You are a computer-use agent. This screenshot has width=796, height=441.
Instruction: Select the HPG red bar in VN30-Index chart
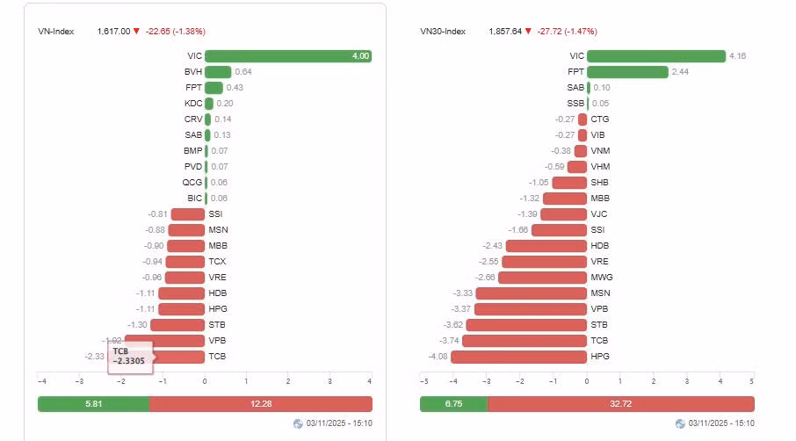click(x=519, y=357)
